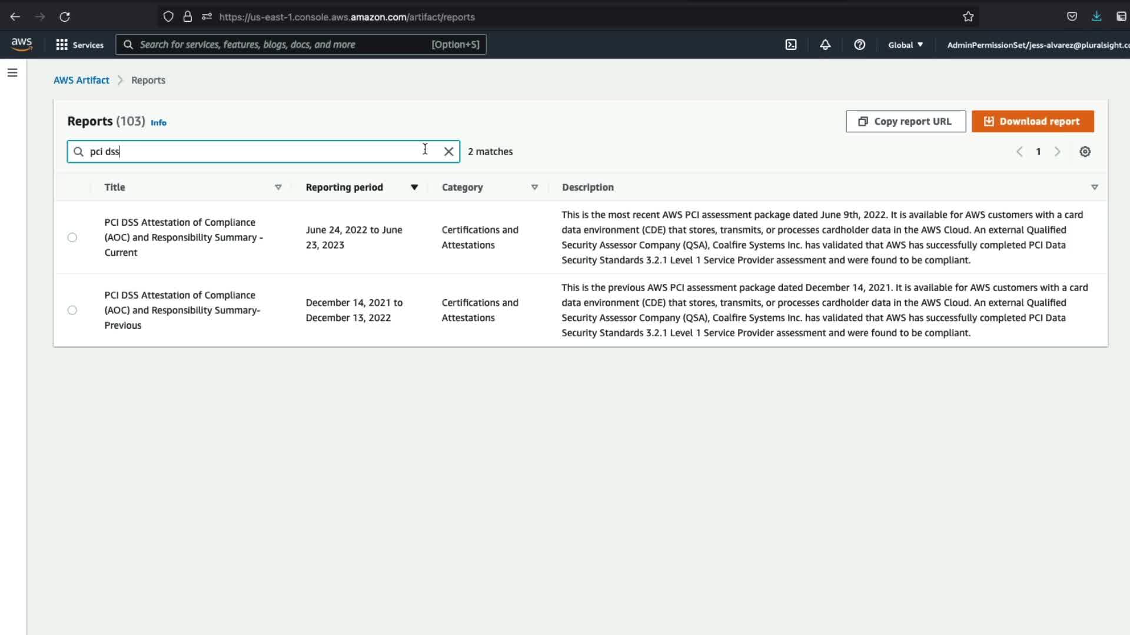The height and width of the screenshot is (635, 1130).
Task: Open the table preferences gear
Action: pos(1085,152)
